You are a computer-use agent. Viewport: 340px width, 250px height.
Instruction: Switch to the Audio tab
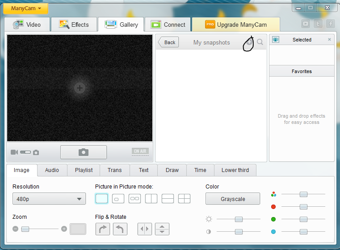pyautogui.click(x=52, y=170)
